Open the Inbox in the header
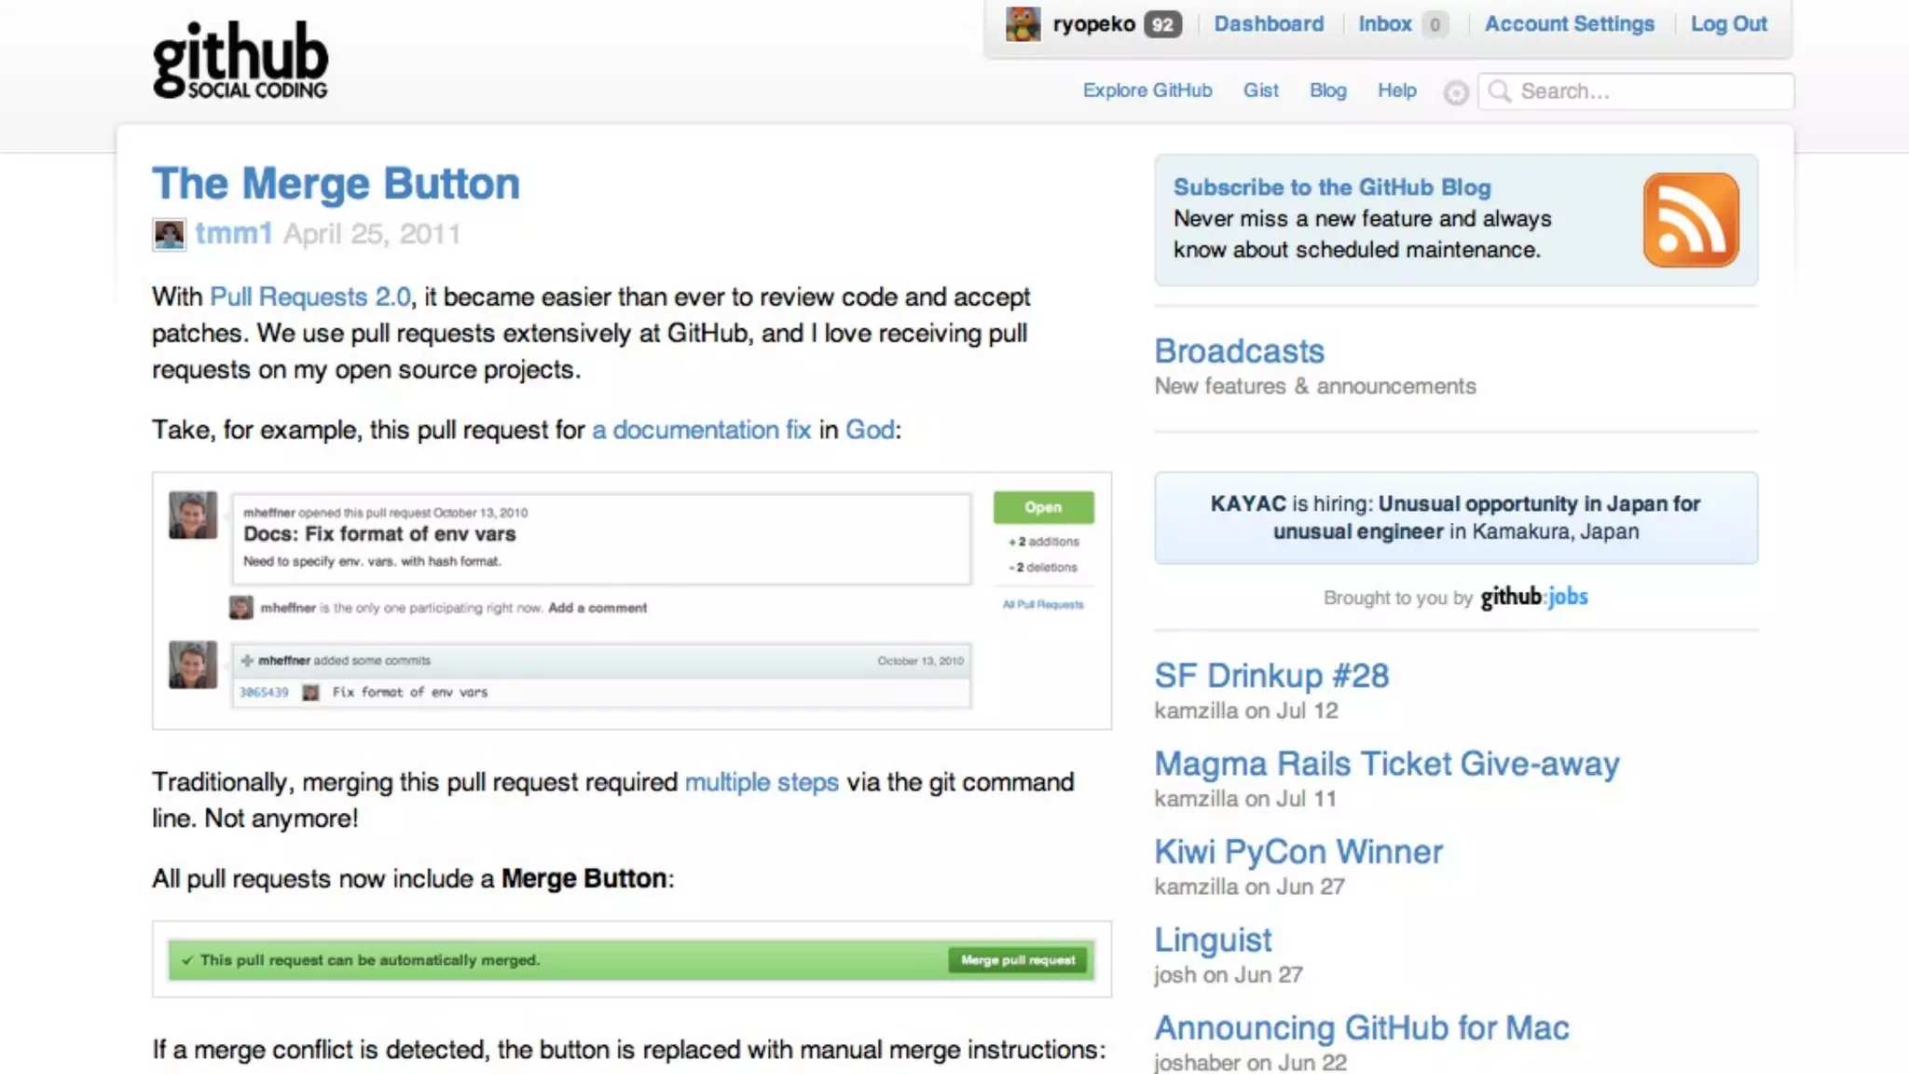Image resolution: width=1909 pixels, height=1074 pixels. 1384,24
